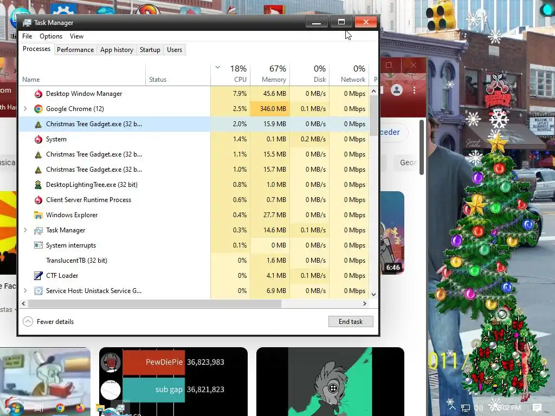This screenshot has height=416, width=555.
Task: Switch to the Startup tab
Action: [150, 50]
